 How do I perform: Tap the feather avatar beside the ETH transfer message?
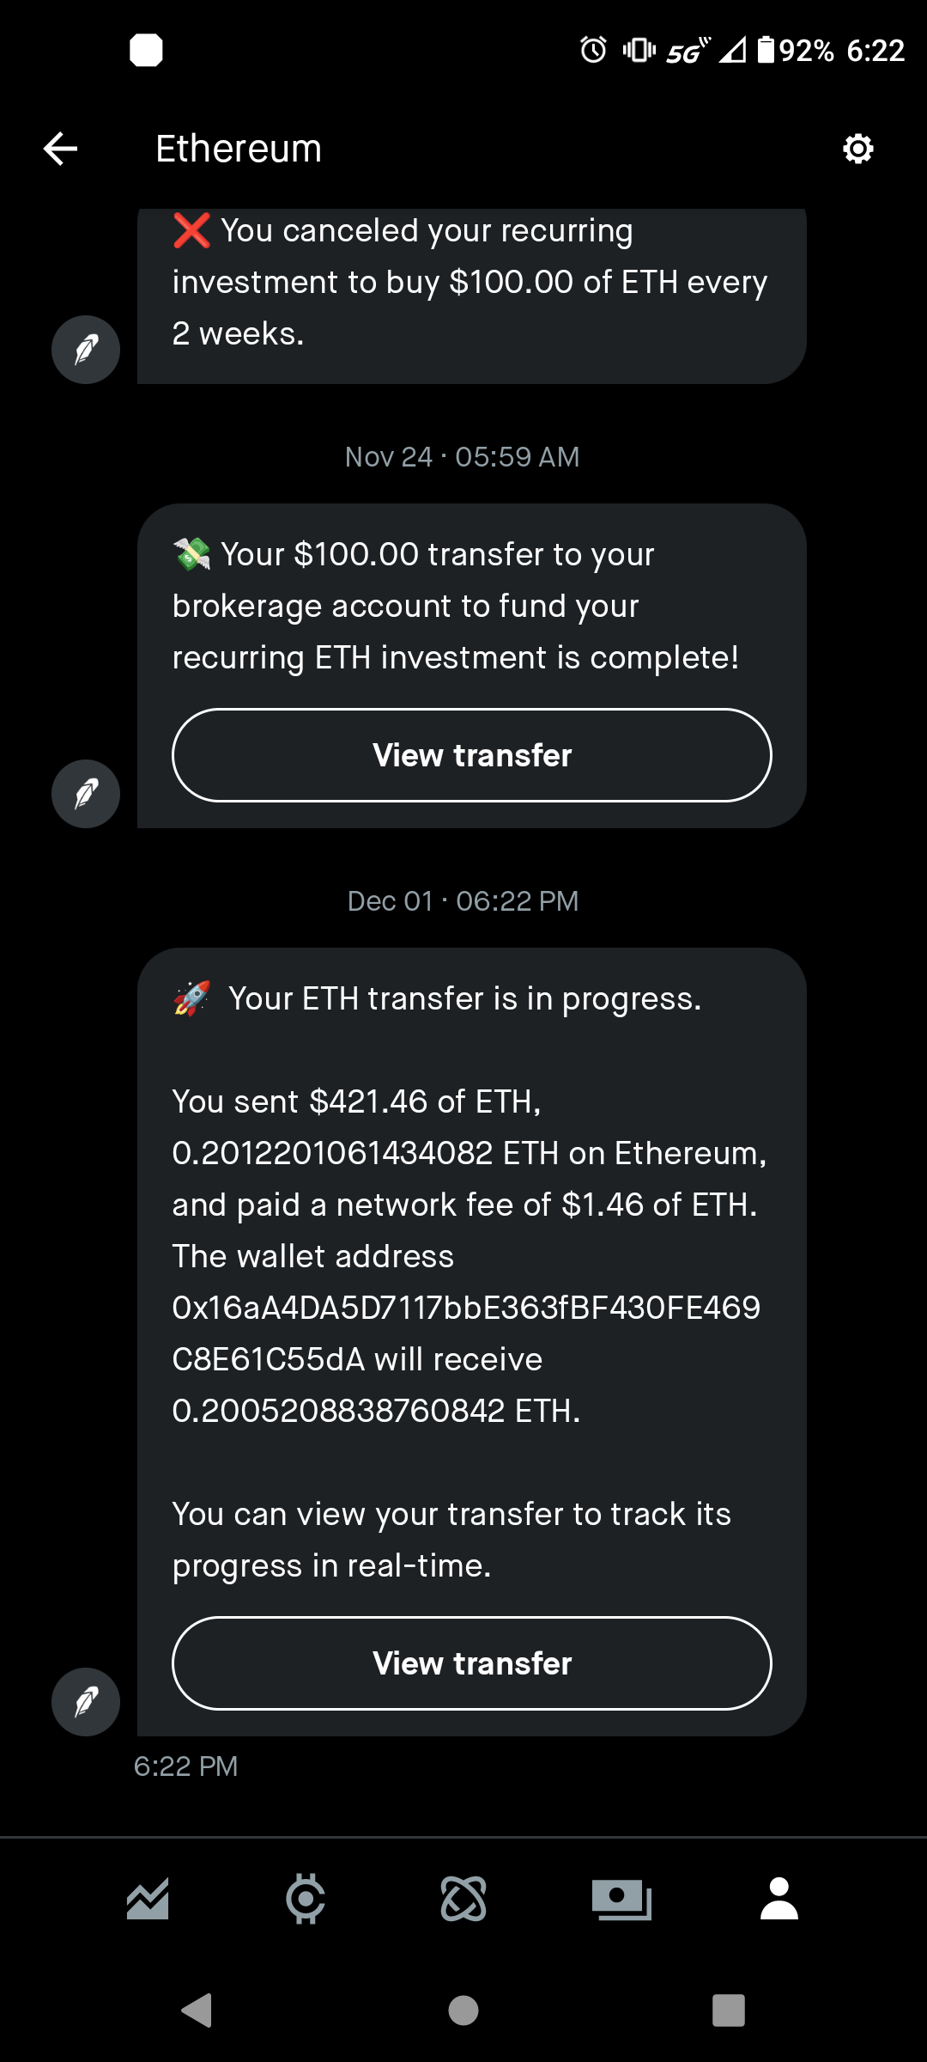click(86, 1702)
